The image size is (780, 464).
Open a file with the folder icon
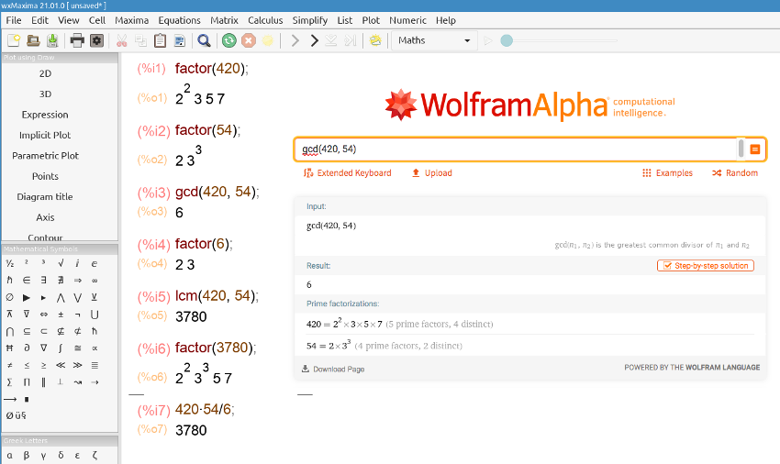(x=33, y=40)
